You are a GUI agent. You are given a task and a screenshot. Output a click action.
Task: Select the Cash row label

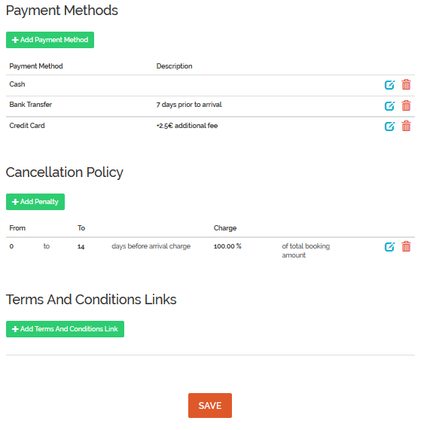point(17,84)
